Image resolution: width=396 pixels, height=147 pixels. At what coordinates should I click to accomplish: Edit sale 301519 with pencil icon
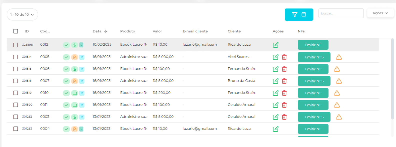coord(276,93)
